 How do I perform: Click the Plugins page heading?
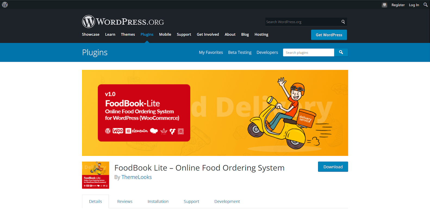click(x=95, y=52)
